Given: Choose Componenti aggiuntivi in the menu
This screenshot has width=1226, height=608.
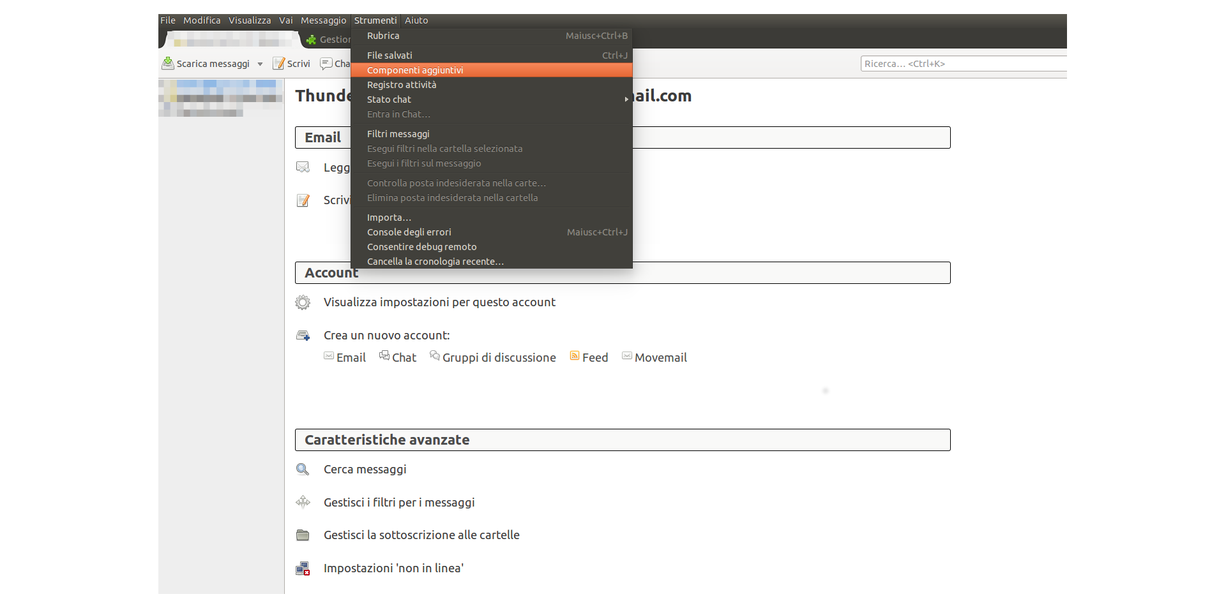Looking at the screenshot, I should (x=492, y=70).
